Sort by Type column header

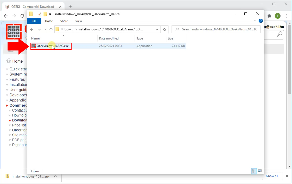[150, 38]
